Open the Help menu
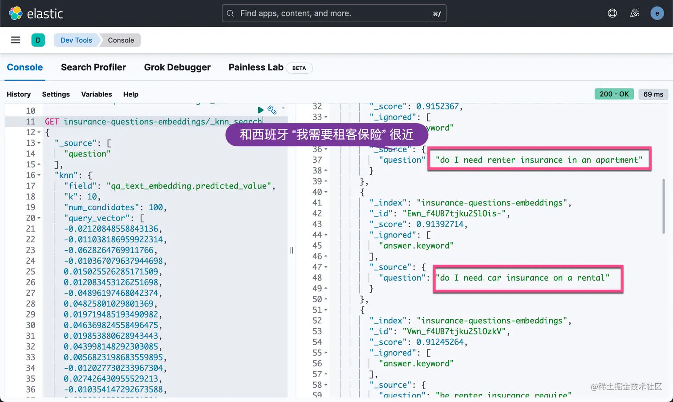Image resolution: width=673 pixels, height=402 pixels. pos(131,94)
